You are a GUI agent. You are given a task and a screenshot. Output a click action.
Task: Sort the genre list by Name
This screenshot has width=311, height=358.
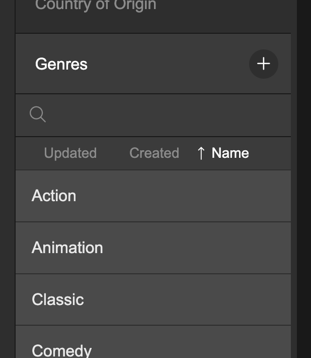pyautogui.click(x=230, y=153)
